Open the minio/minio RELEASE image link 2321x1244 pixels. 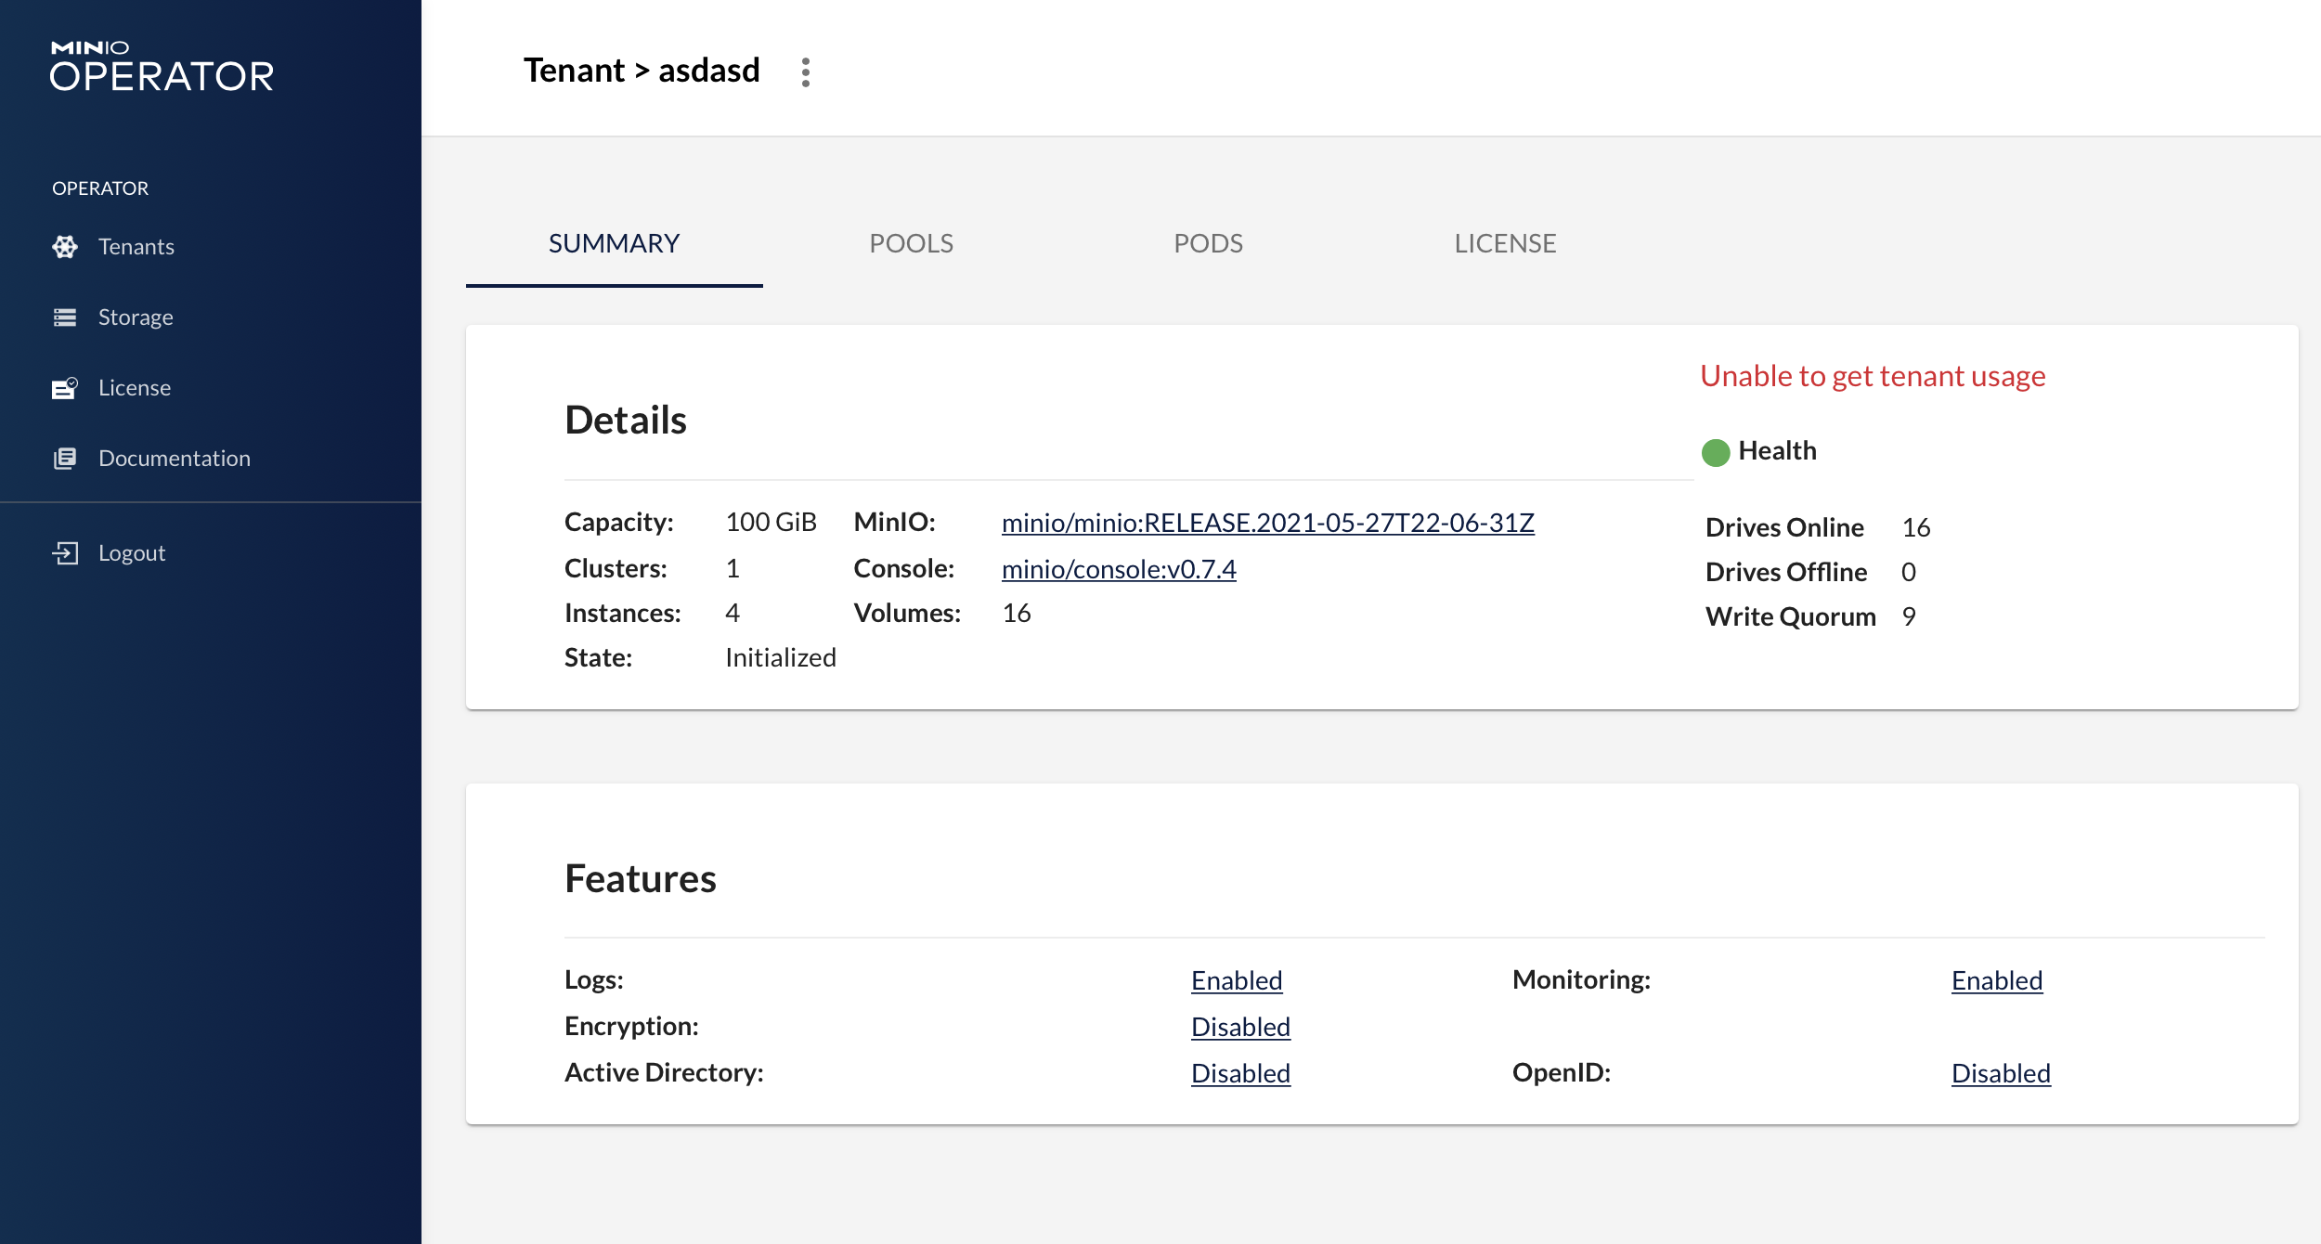pos(1268,523)
